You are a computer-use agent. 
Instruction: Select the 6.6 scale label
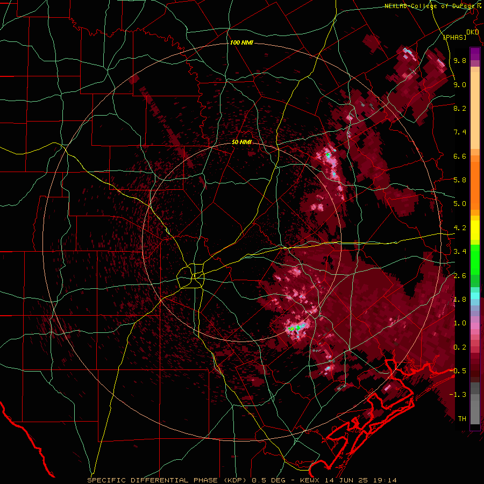(x=460, y=156)
